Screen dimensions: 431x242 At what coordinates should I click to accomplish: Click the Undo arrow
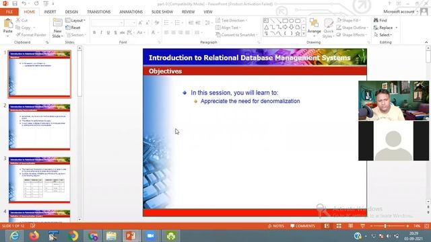pos(24,3)
